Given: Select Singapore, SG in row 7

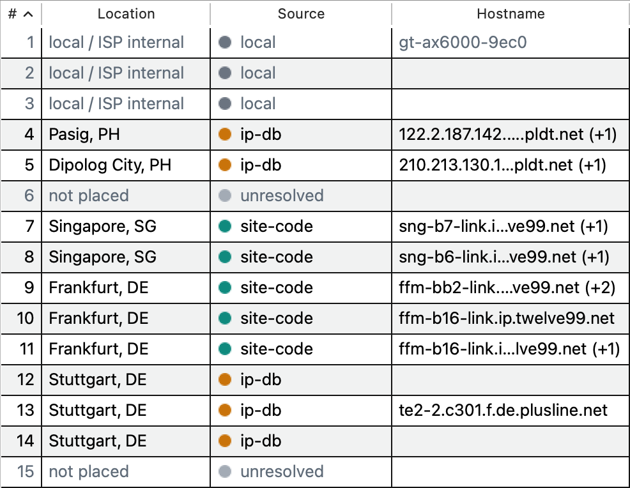Looking at the screenshot, I should tap(102, 227).
